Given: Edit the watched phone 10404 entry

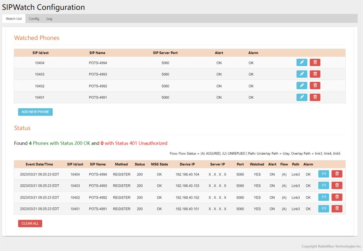Looking at the screenshot, I should point(301,62).
